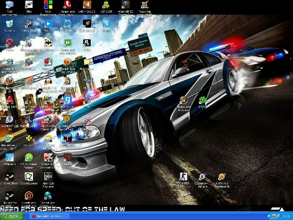Image resolution: width=293 pixels, height=220 pixels.
Task: Launch EA Download Manager
Action: click(29, 158)
